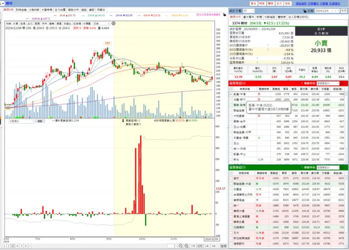Check the 大和國泰 broker checkbox
Image resolution: width=349 pixels, height=250 pixels.
[x=231, y=116]
